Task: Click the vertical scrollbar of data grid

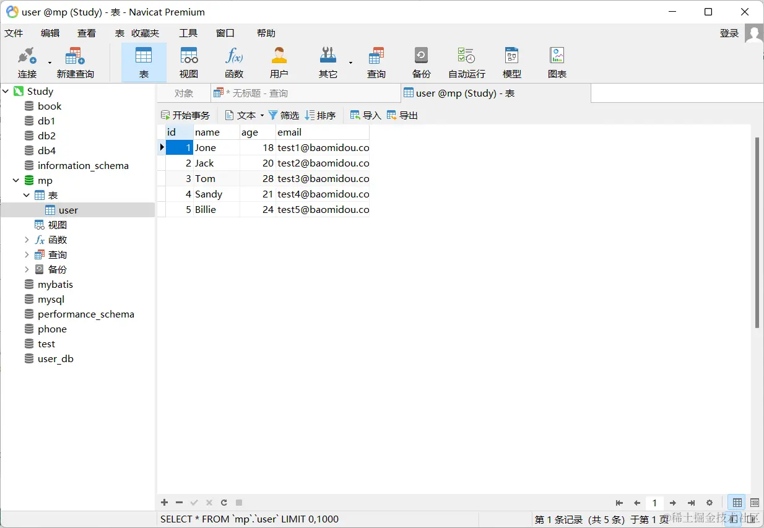Action: (757, 232)
